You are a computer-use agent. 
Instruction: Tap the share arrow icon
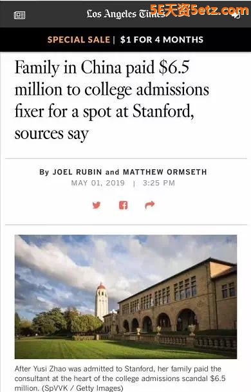(150, 205)
